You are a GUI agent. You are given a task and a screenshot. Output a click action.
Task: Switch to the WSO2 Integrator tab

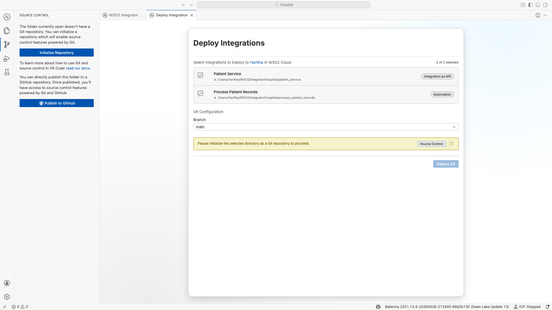123,15
